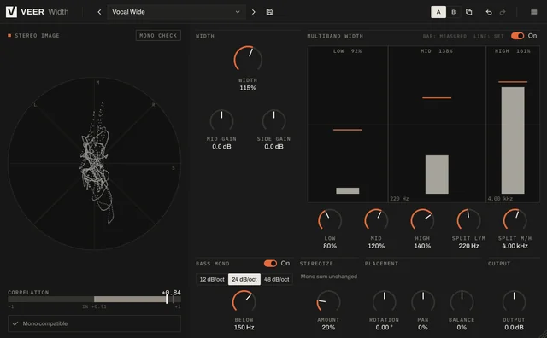The width and height of the screenshot is (547, 338).
Task: Click the main Width knob
Action: click(248, 59)
